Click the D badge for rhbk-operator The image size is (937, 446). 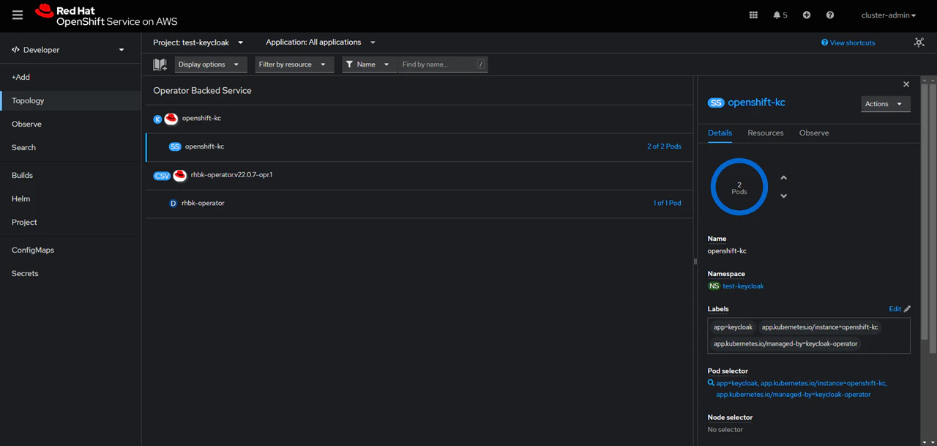click(173, 203)
